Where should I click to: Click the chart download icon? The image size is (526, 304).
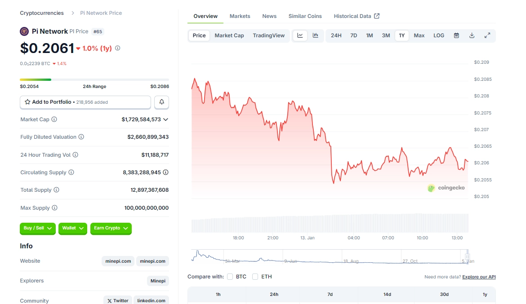pyautogui.click(x=472, y=35)
